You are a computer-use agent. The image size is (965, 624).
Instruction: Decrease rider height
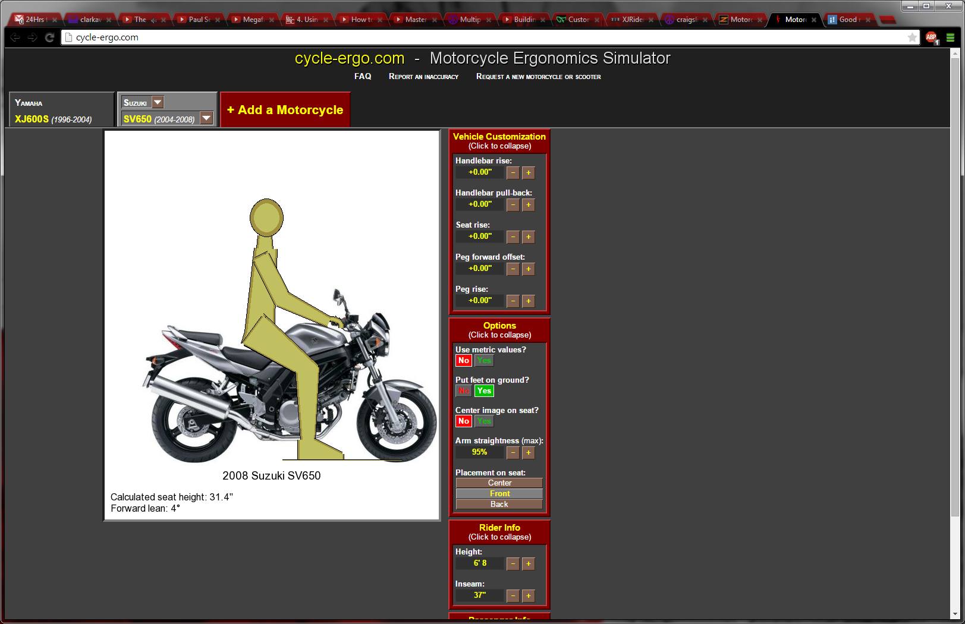point(513,564)
